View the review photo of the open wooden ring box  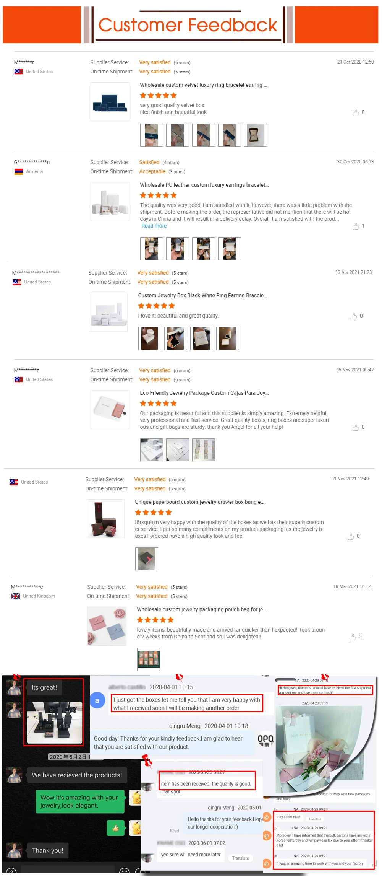click(256, 135)
